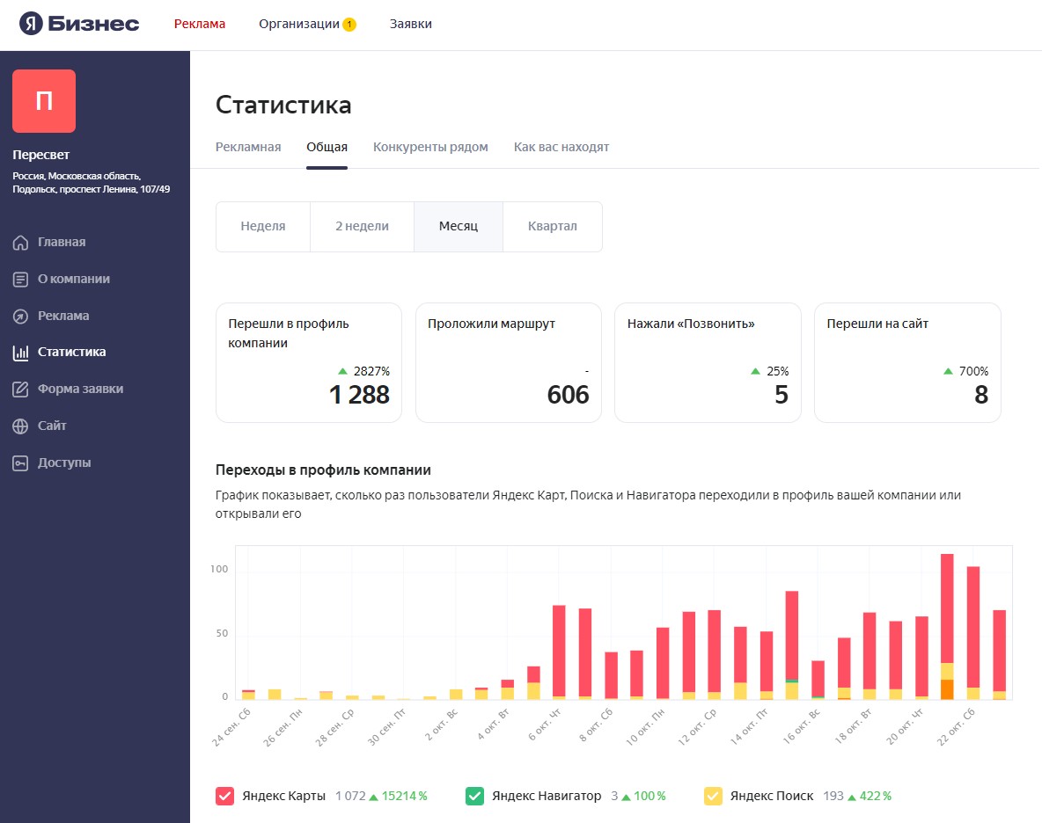Open the Как вас находят tab

pos(561,147)
